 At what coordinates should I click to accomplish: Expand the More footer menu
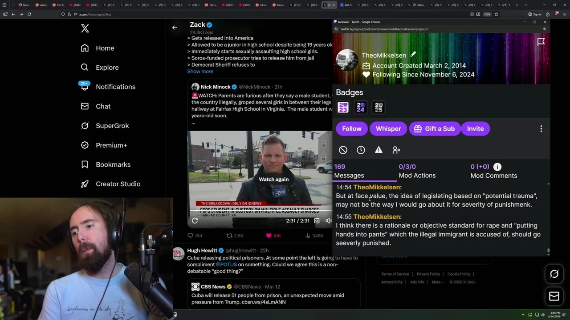[438, 282]
